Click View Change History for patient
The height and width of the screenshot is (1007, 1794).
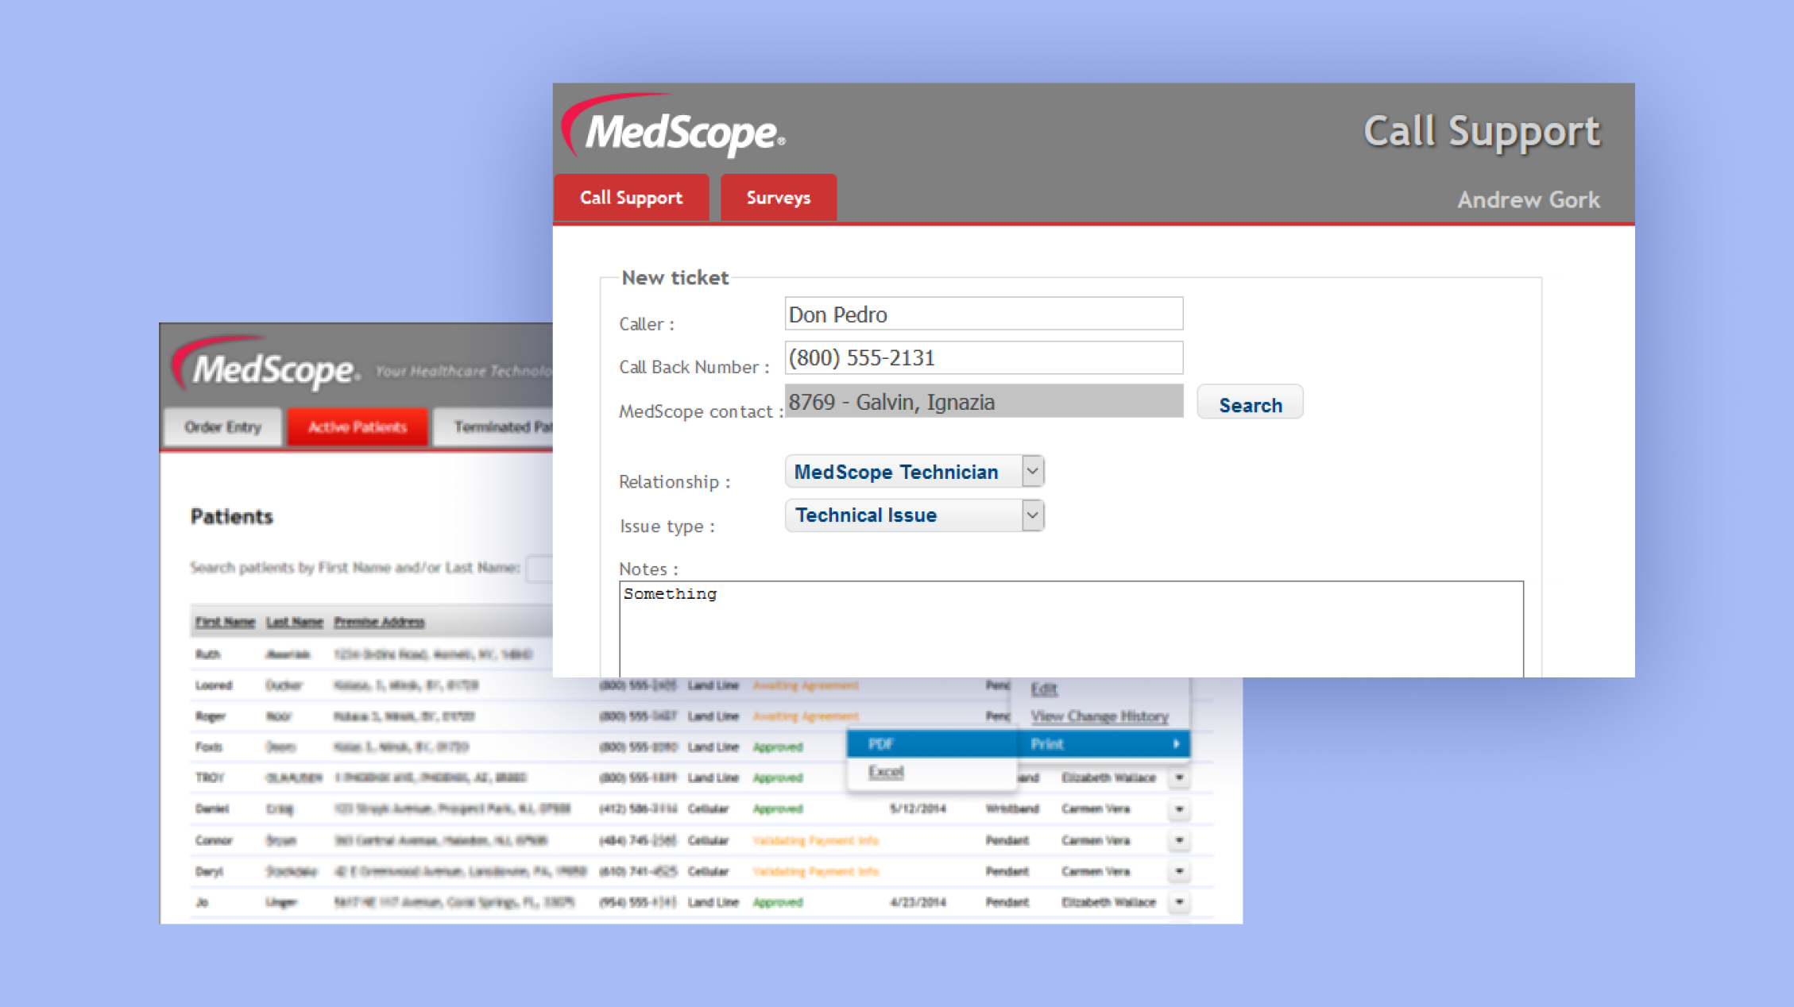point(1100,714)
